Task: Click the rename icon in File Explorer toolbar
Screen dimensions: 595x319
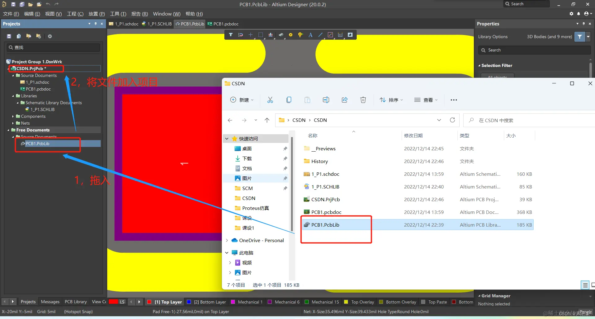Action: 326,100
